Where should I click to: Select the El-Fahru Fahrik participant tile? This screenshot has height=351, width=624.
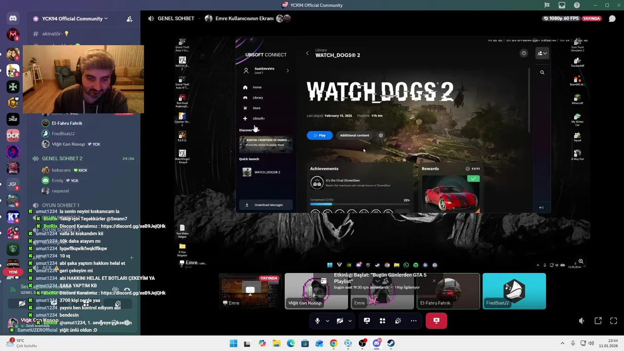[448, 291]
